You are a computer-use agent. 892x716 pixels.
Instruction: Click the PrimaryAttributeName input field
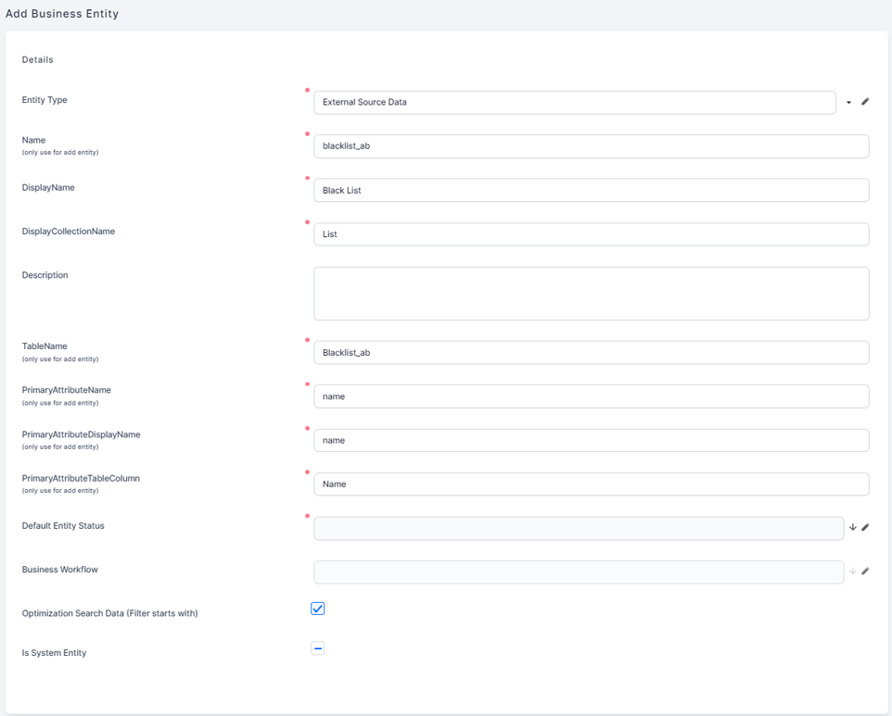(591, 396)
